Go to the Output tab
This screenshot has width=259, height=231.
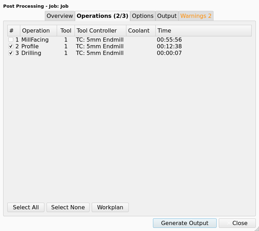[x=167, y=16]
